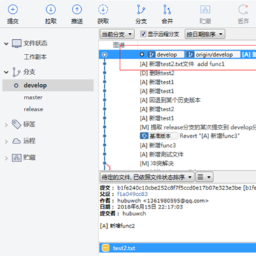This screenshot has height=256, width=256.
Task: Select the test2.txt file row
Action: (178, 248)
